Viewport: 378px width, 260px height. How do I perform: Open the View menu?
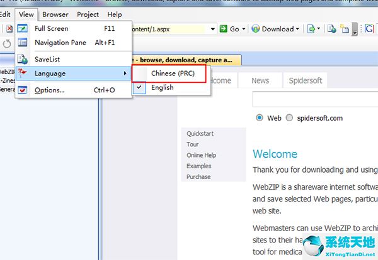26,14
